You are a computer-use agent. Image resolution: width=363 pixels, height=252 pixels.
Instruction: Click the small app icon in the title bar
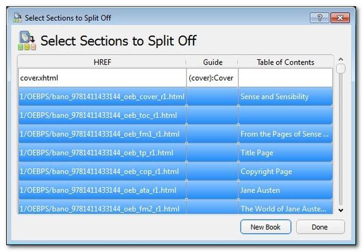17,18
